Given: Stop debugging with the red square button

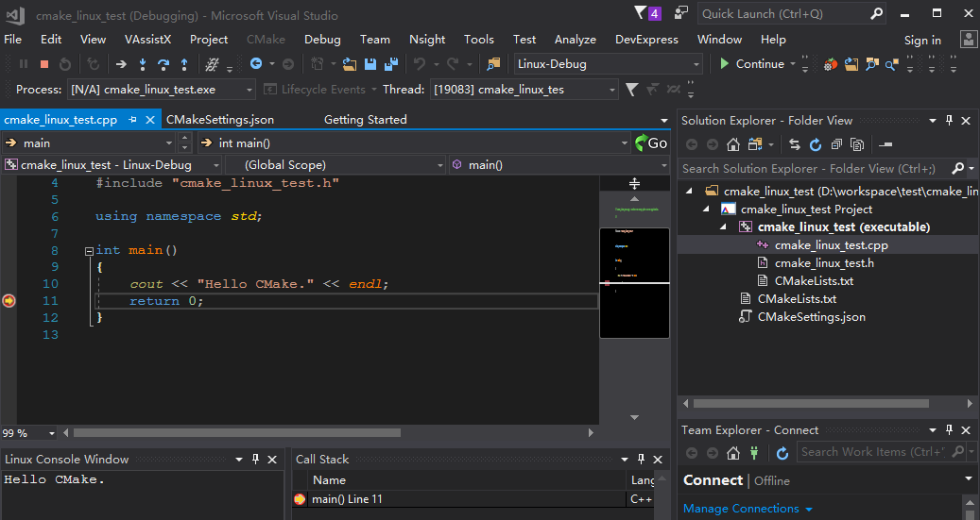Looking at the screenshot, I should (43, 64).
